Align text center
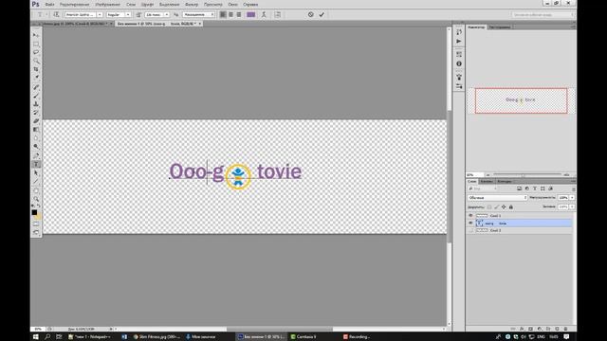607x341 pixels. point(231,14)
